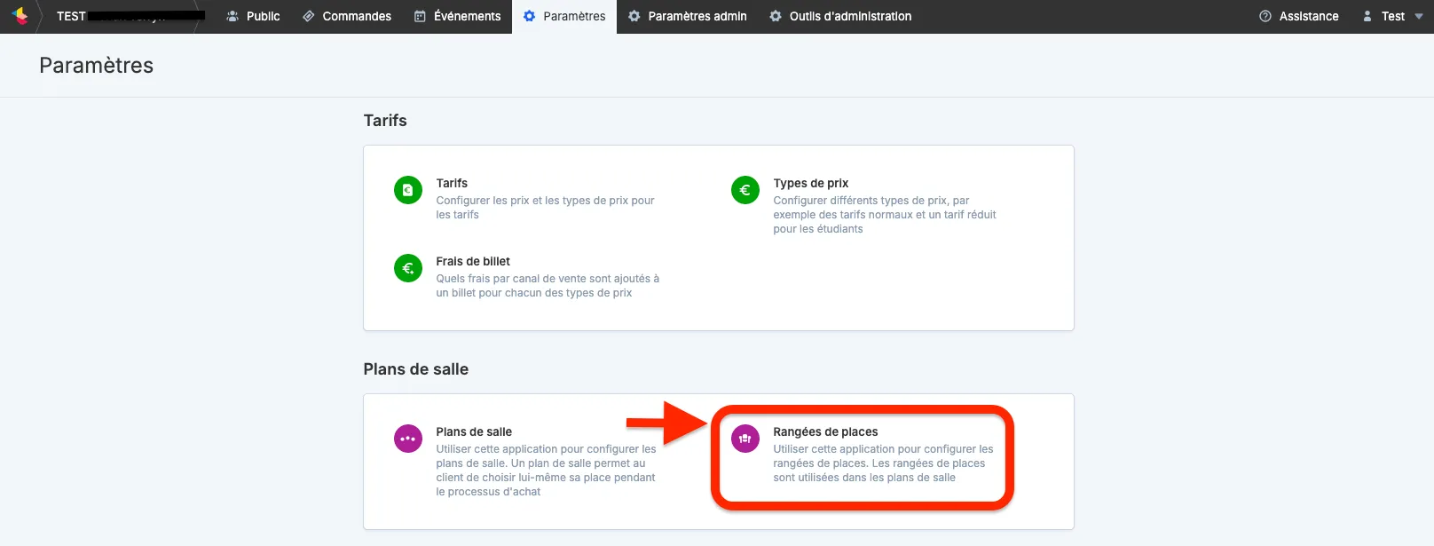The width and height of the screenshot is (1434, 546).
Task: Open the Public menu
Action: [x=254, y=16]
